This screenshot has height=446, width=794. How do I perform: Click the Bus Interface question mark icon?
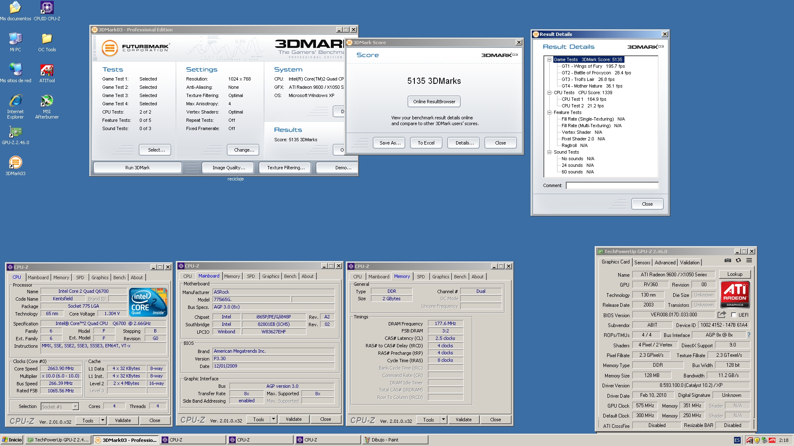coord(749,335)
